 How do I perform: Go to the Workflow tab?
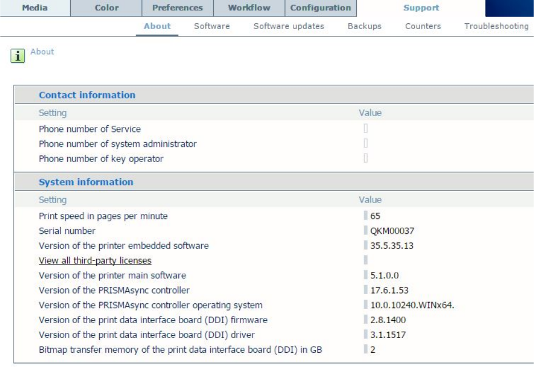[249, 8]
